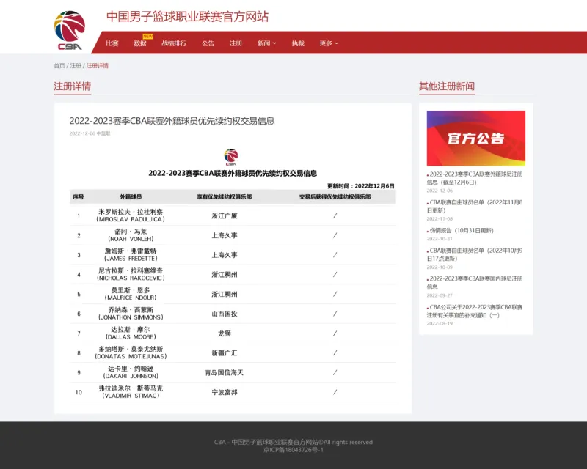
Task: Open the 执裁 navigation item
Action: 298,43
